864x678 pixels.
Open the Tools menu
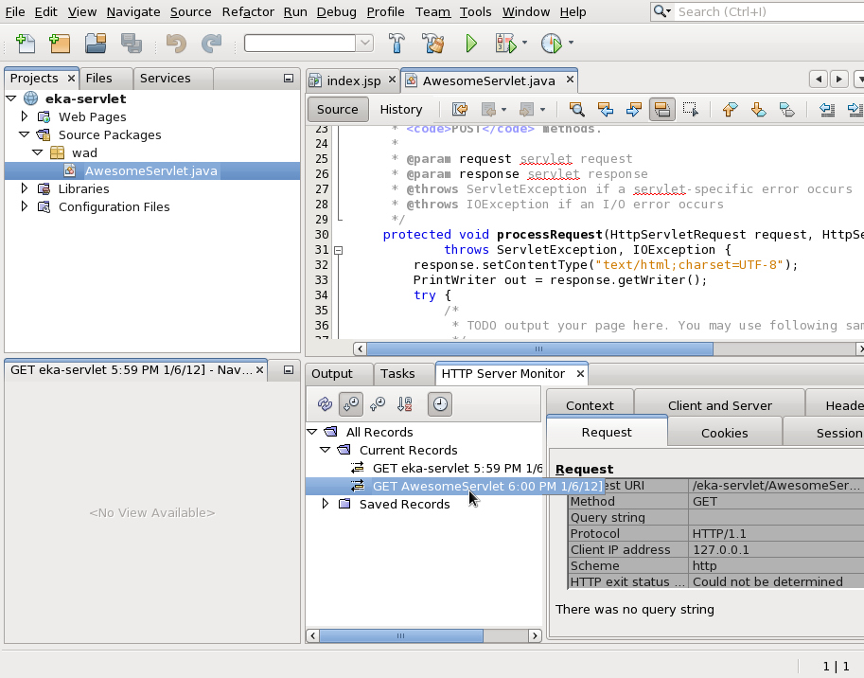point(475,11)
